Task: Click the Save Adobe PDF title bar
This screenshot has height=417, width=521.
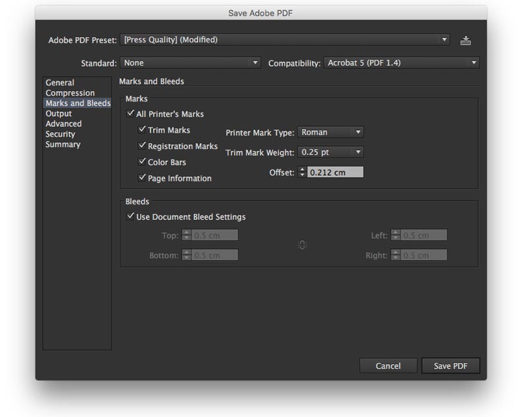Action: point(261,13)
